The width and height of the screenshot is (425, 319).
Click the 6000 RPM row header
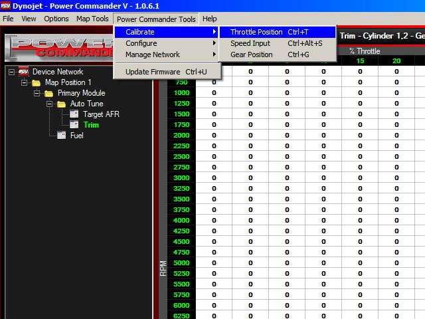click(x=181, y=305)
